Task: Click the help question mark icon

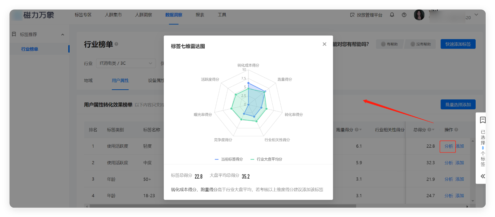Action: click(404, 15)
